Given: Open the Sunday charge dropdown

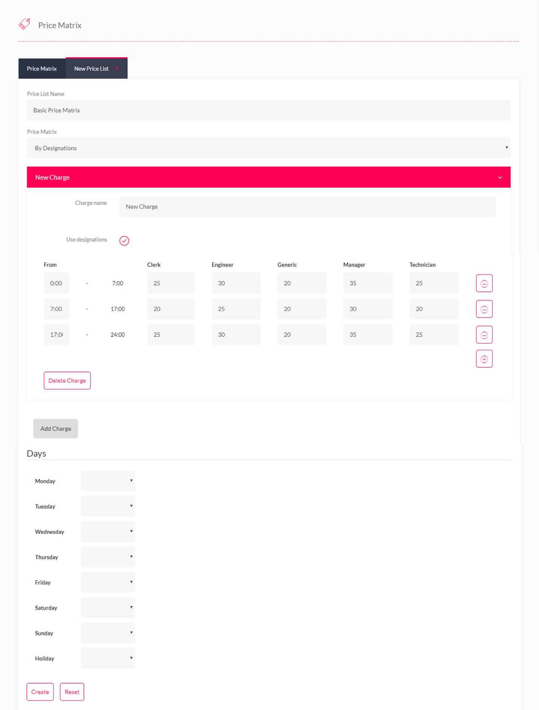Looking at the screenshot, I should coord(108,633).
